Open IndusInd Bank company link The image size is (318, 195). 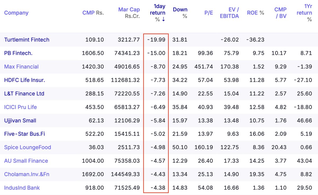[22, 188]
